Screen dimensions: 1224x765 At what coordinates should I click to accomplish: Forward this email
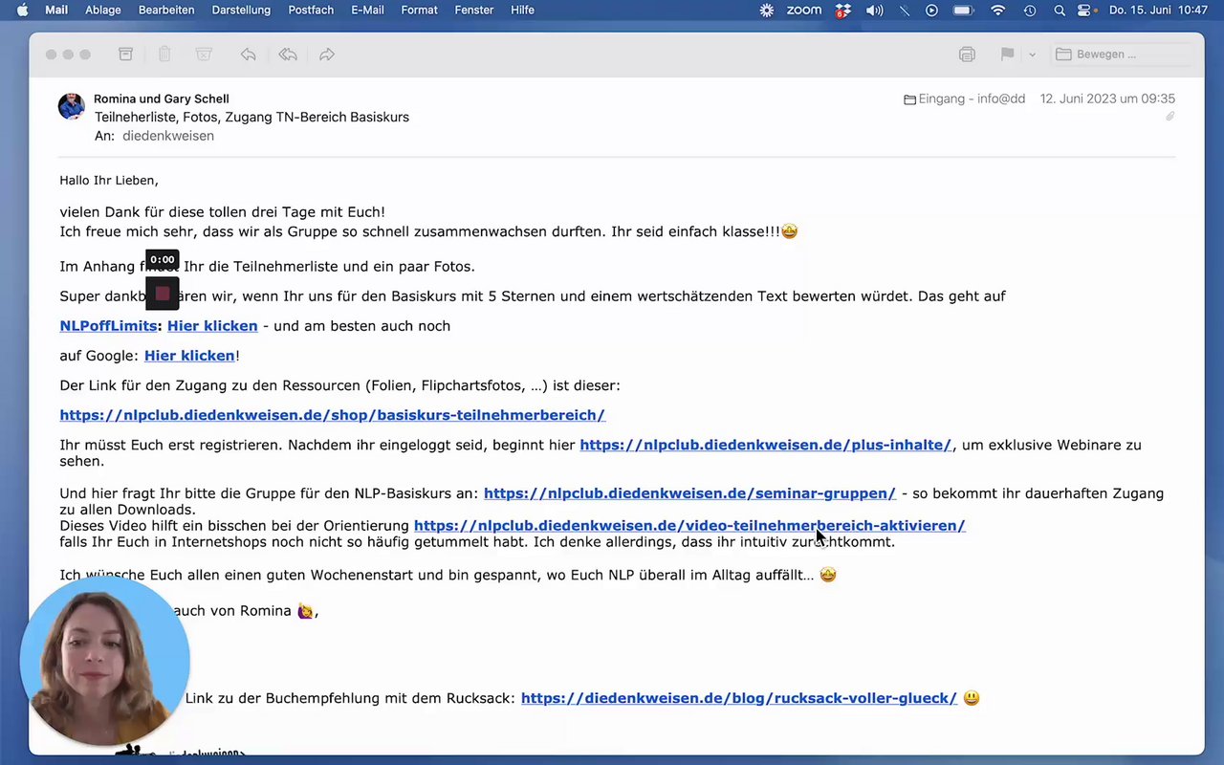[x=327, y=55]
